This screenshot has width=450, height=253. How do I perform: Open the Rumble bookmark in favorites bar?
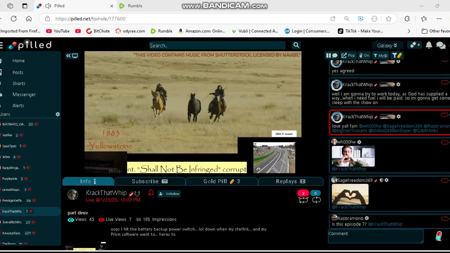161,31
